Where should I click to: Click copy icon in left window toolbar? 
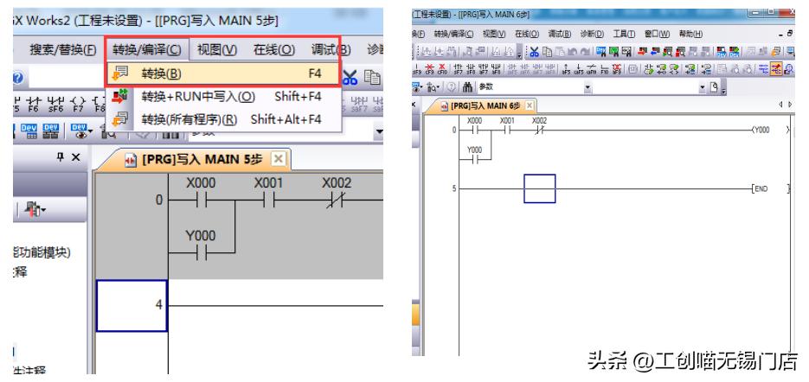pyautogui.click(x=372, y=77)
